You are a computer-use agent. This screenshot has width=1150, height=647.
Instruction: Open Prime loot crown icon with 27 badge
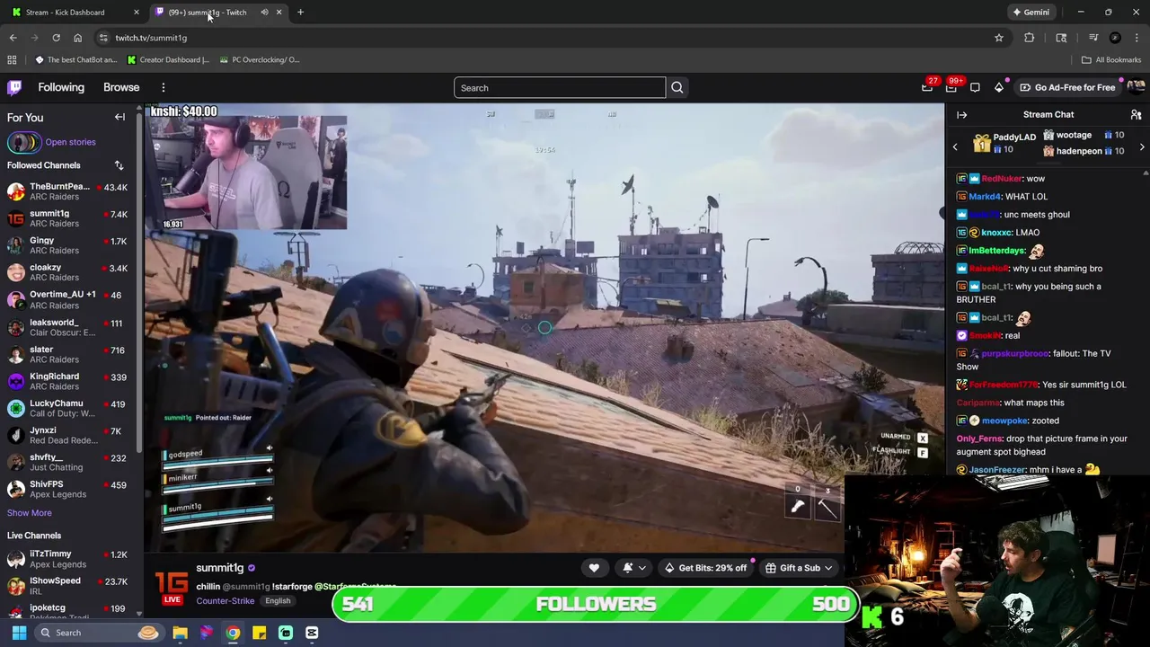(927, 87)
